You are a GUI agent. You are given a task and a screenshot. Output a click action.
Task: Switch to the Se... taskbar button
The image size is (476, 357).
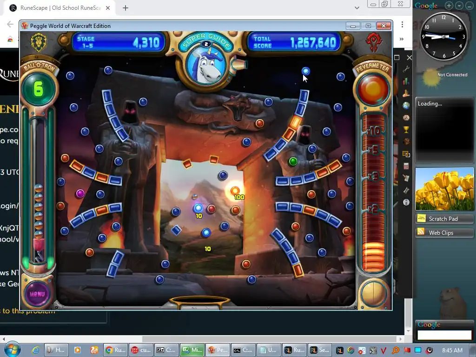pos(320,350)
